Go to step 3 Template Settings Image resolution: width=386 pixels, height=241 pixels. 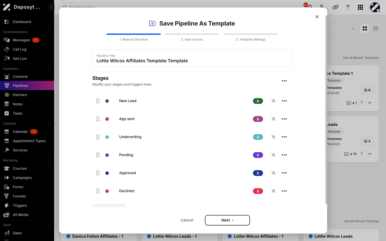pyautogui.click(x=250, y=37)
